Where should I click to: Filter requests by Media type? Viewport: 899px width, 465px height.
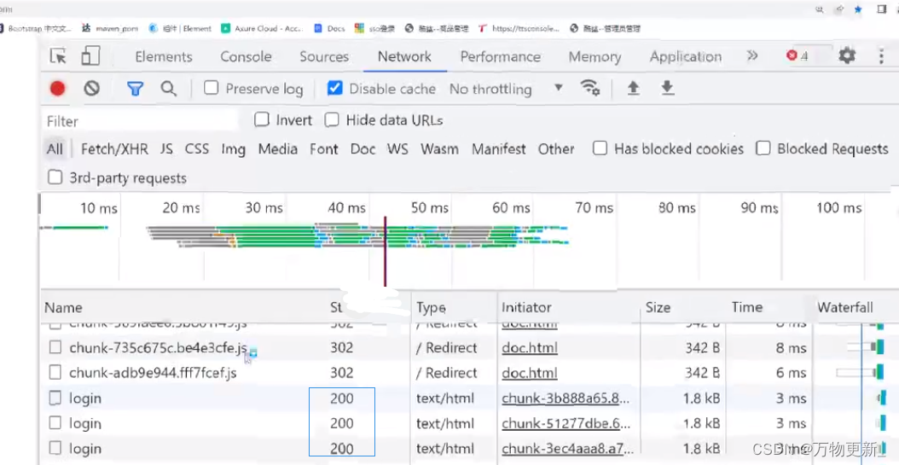(277, 149)
